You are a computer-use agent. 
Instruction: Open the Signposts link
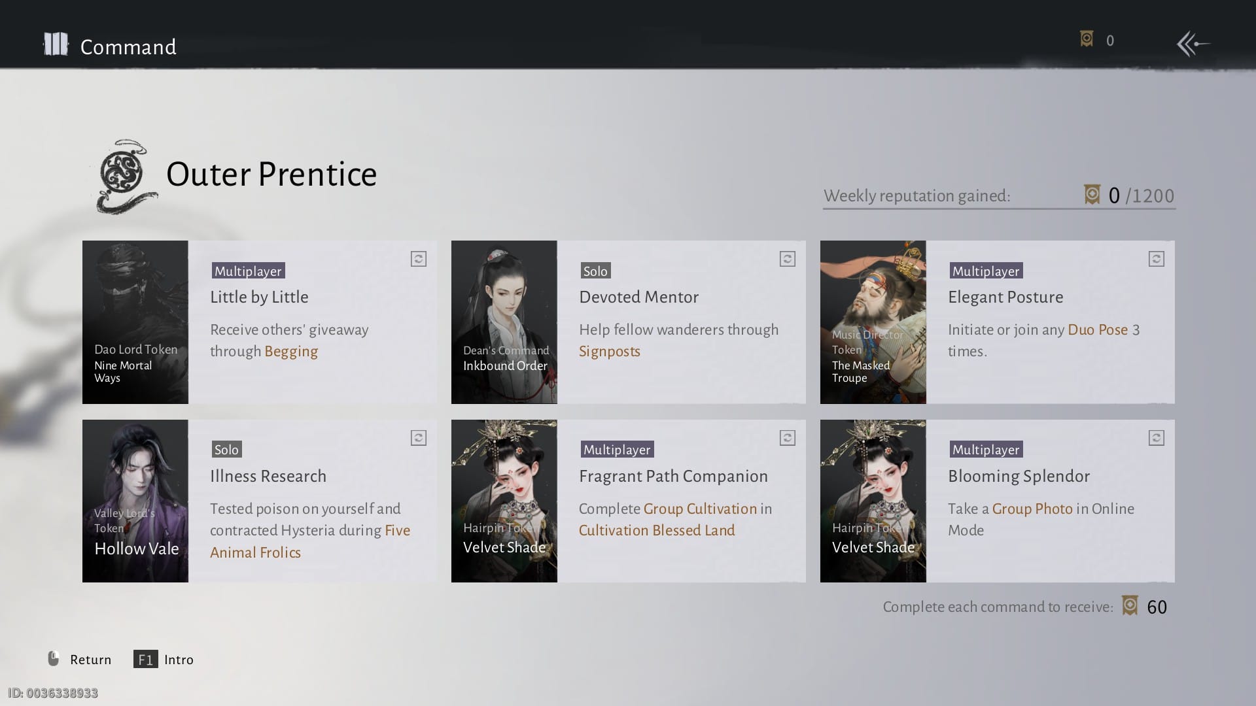point(609,352)
